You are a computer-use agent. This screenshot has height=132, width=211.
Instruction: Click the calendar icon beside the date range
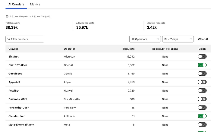[7, 16]
